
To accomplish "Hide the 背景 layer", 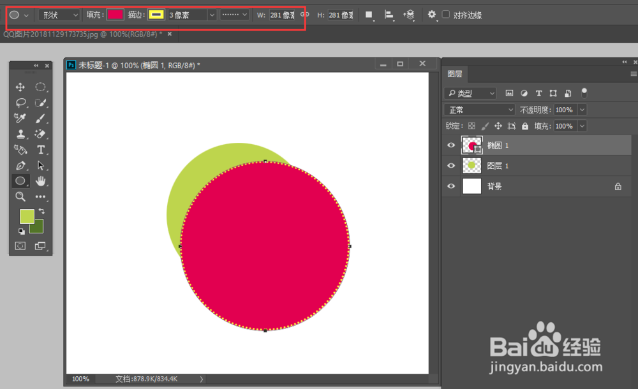I will tap(451, 186).
